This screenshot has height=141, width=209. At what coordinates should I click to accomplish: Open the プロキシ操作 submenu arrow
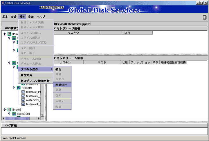[52, 69]
